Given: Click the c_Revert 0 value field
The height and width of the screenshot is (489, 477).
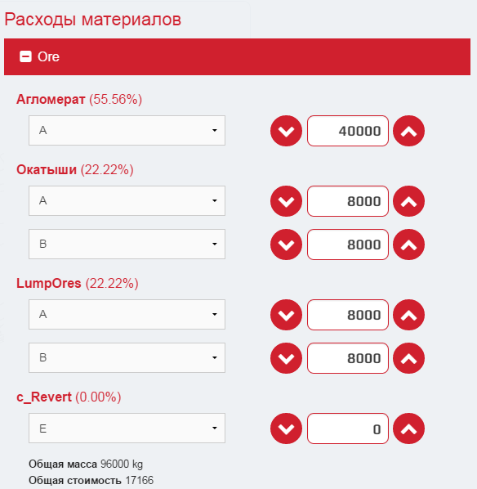Looking at the screenshot, I should click(348, 428).
